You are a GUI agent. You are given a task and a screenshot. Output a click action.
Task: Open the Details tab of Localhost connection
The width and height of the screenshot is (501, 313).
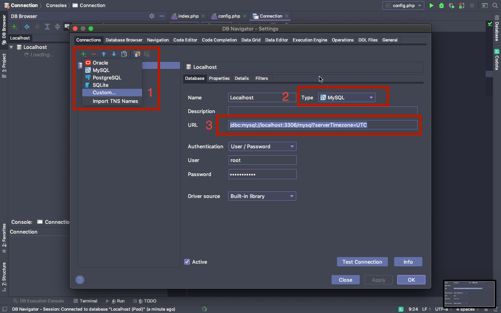(241, 78)
